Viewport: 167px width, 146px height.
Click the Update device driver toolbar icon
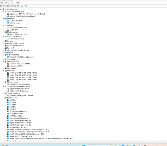point(22,6)
